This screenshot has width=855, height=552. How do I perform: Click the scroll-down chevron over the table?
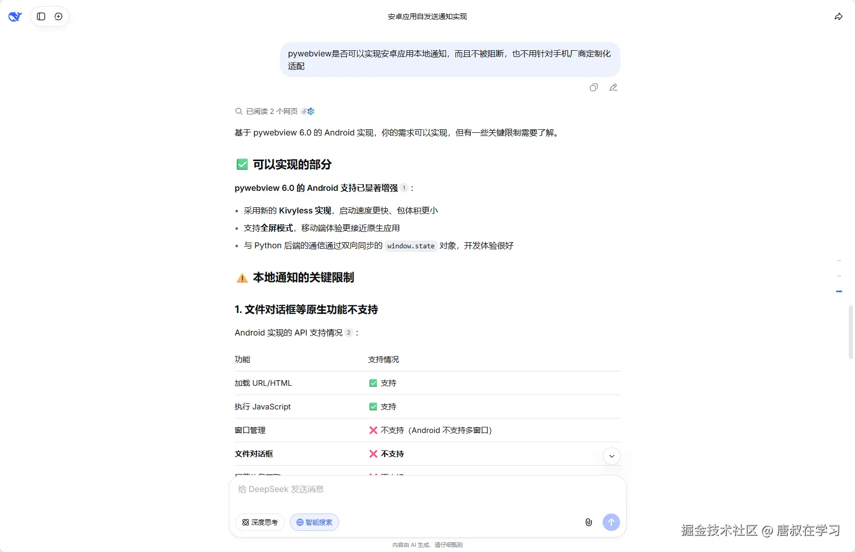click(611, 456)
